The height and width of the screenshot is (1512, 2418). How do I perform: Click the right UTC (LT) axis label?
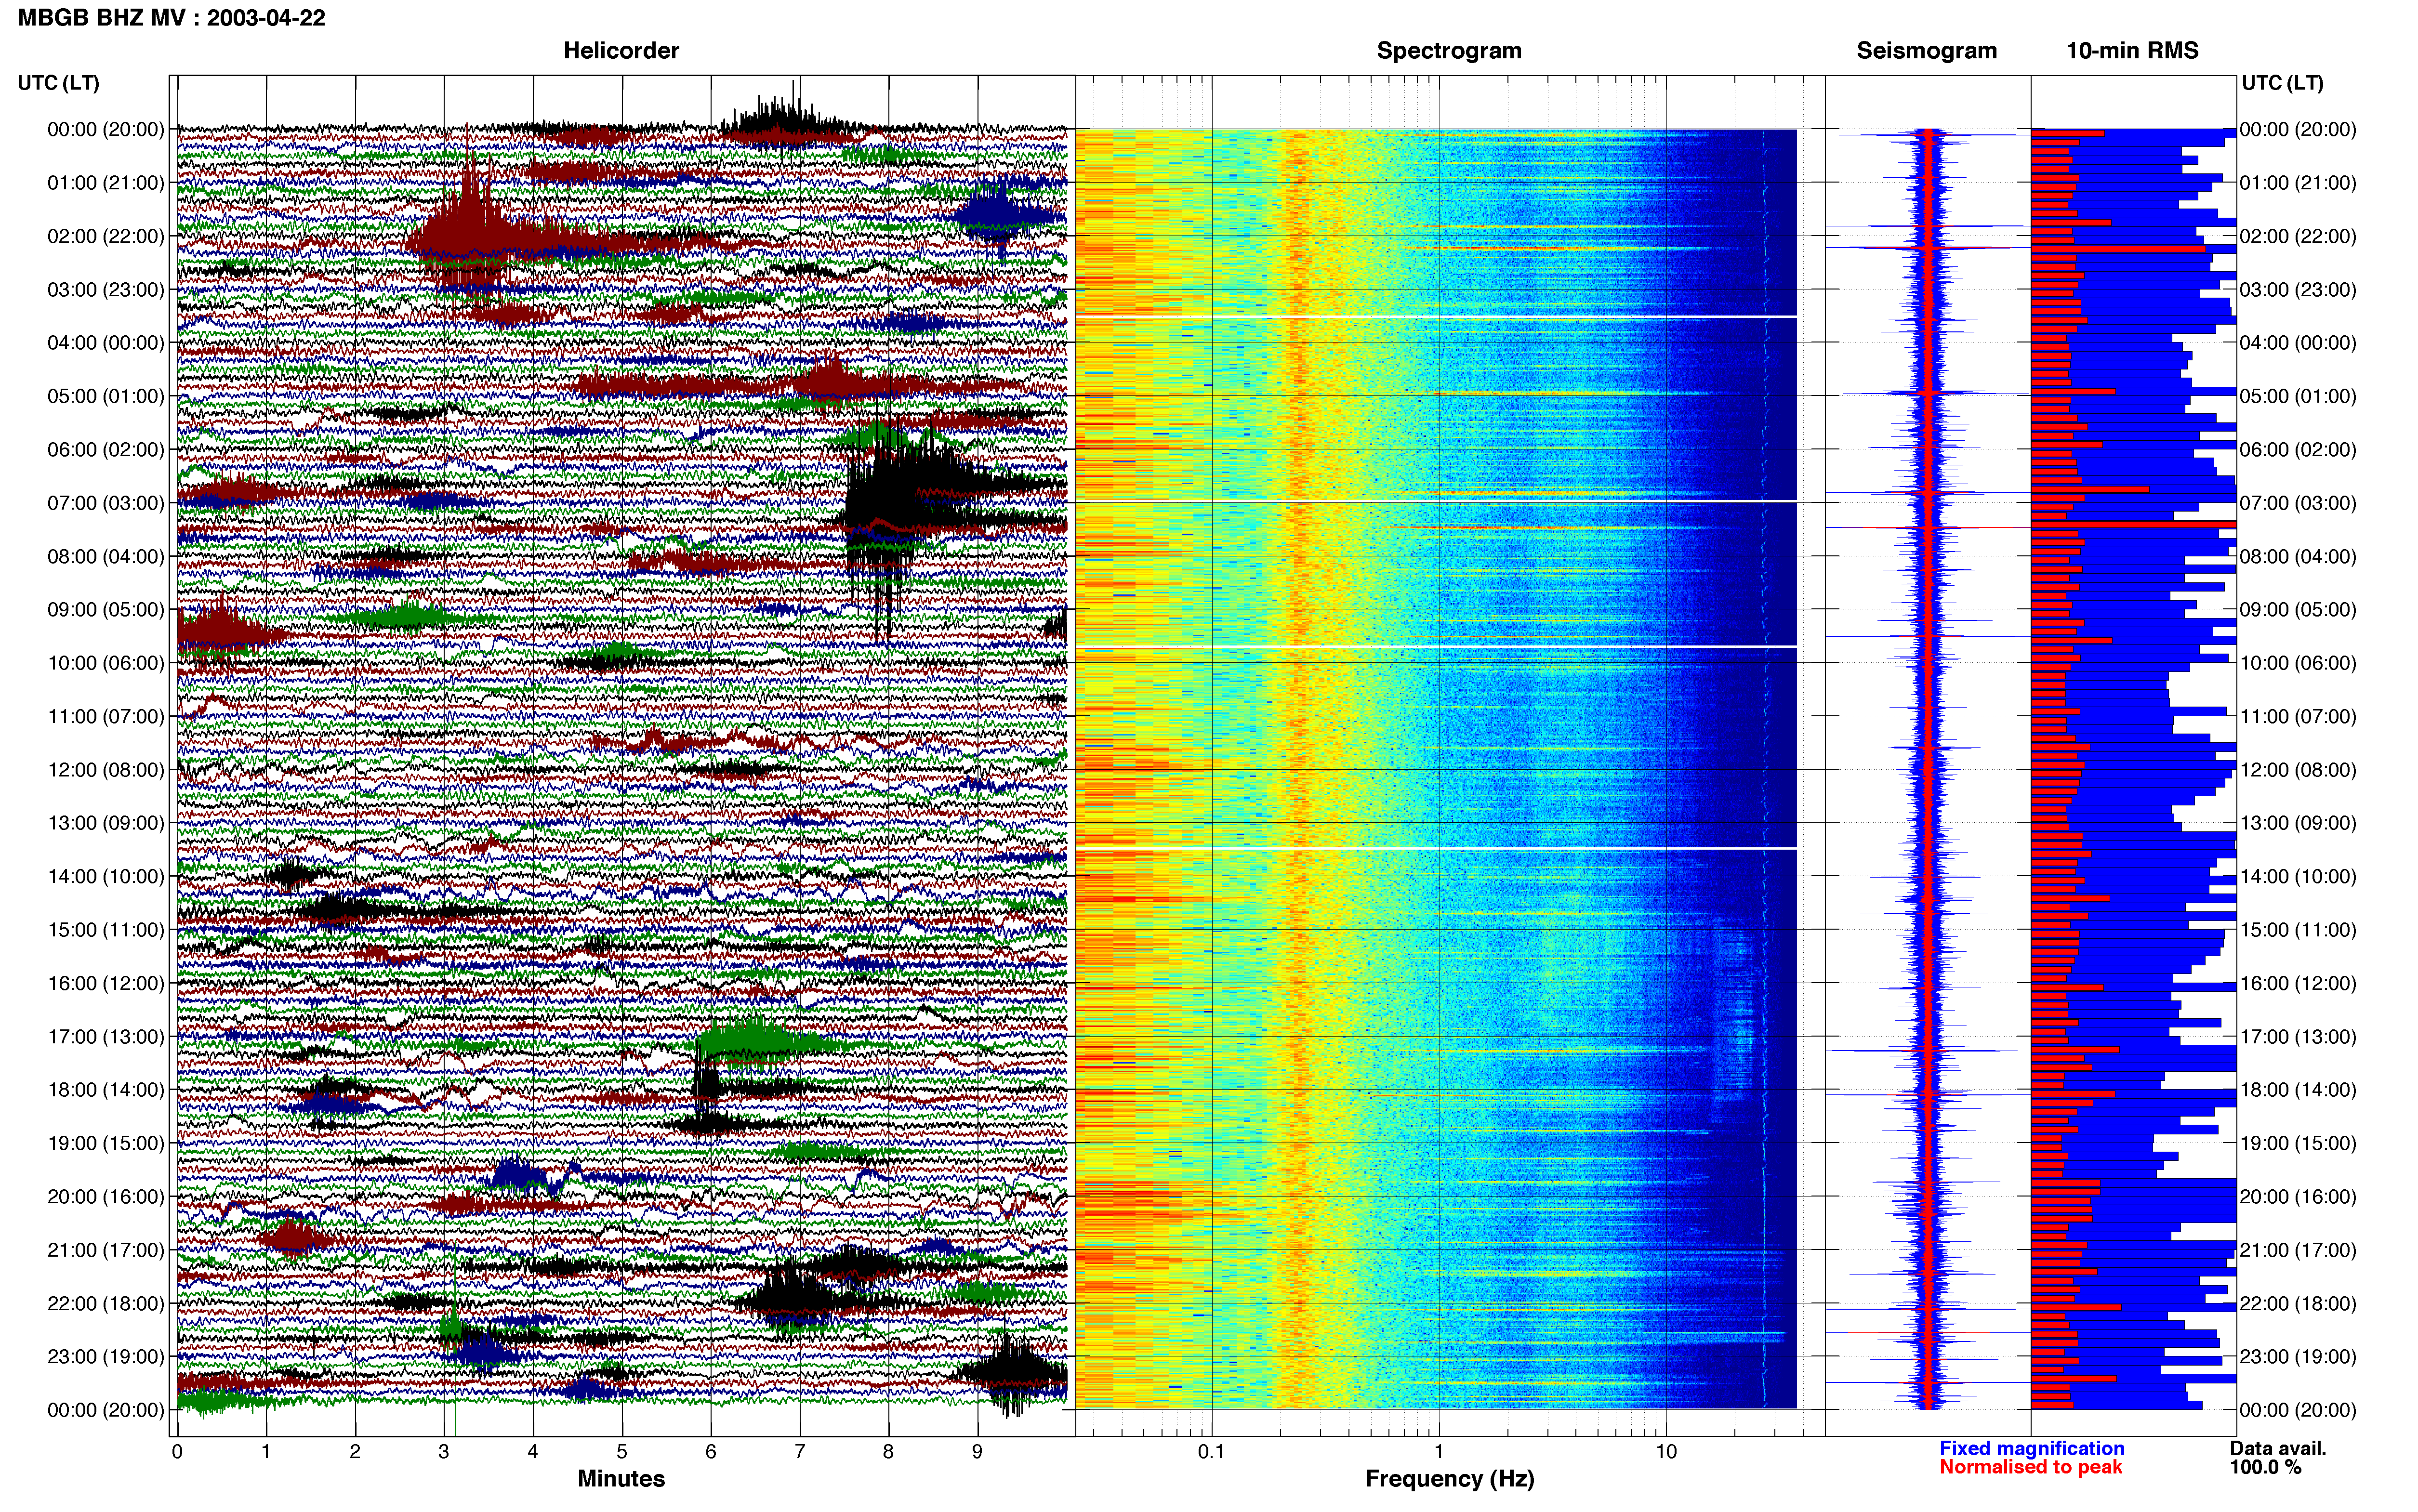coord(2282,83)
